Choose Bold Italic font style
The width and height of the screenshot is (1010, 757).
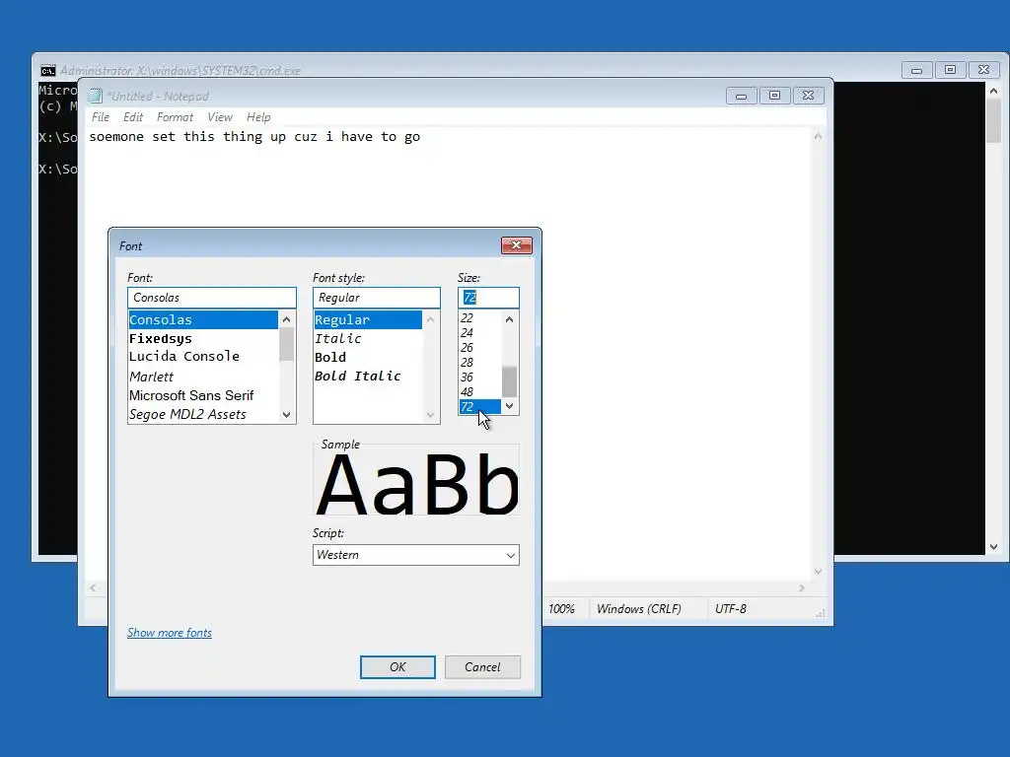pyautogui.click(x=368, y=376)
